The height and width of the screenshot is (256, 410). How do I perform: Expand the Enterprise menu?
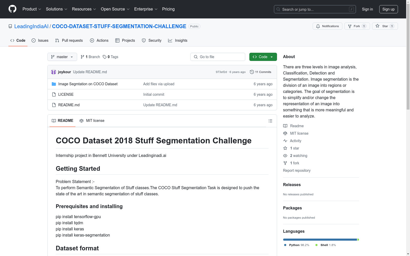tap(146, 9)
